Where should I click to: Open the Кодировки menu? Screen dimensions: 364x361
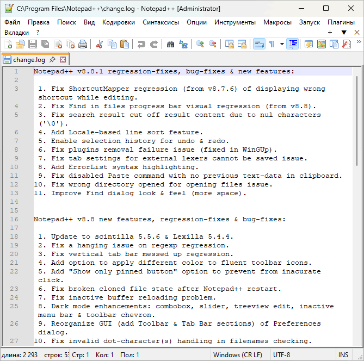pyautogui.click(x=119, y=22)
